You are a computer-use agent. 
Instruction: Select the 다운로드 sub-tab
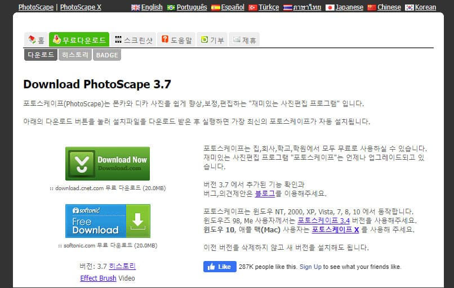point(41,55)
